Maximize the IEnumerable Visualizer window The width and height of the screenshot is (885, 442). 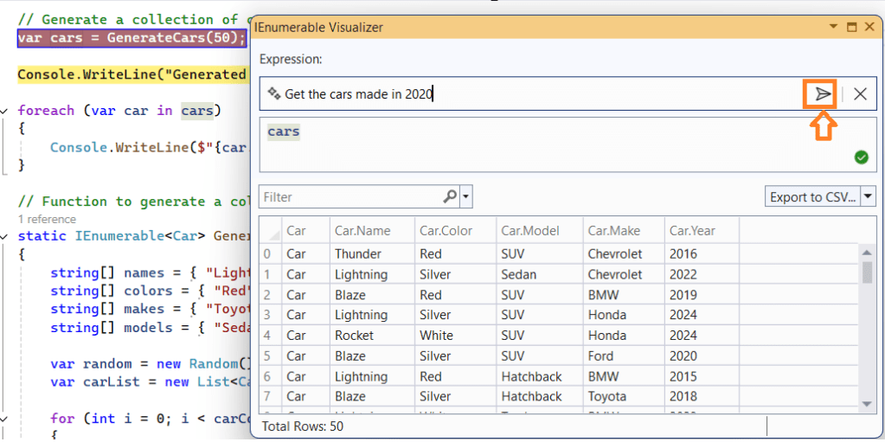tap(851, 28)
